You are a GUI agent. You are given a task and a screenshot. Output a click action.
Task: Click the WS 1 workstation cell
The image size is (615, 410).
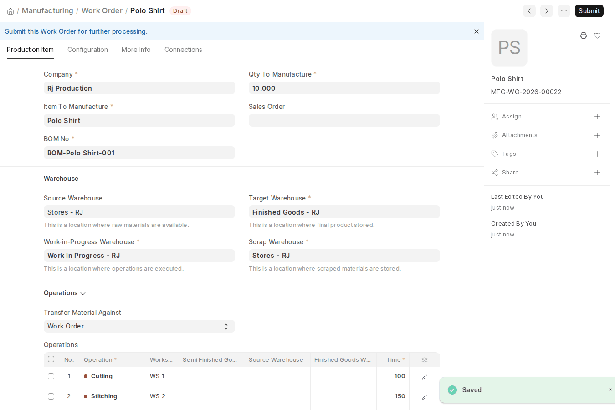point(162,376)
